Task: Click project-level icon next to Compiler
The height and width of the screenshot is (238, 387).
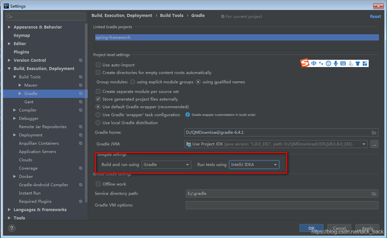Action: pyautogui.click(x=81, y=110)
